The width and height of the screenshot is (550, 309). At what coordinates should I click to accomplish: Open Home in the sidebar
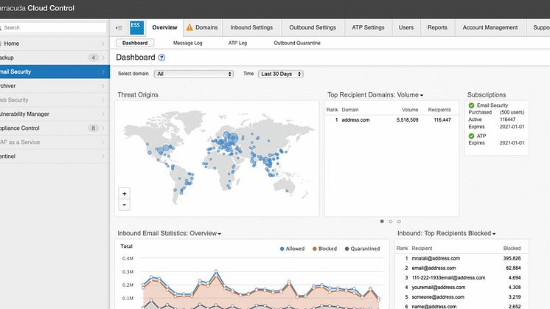[55, 44]
